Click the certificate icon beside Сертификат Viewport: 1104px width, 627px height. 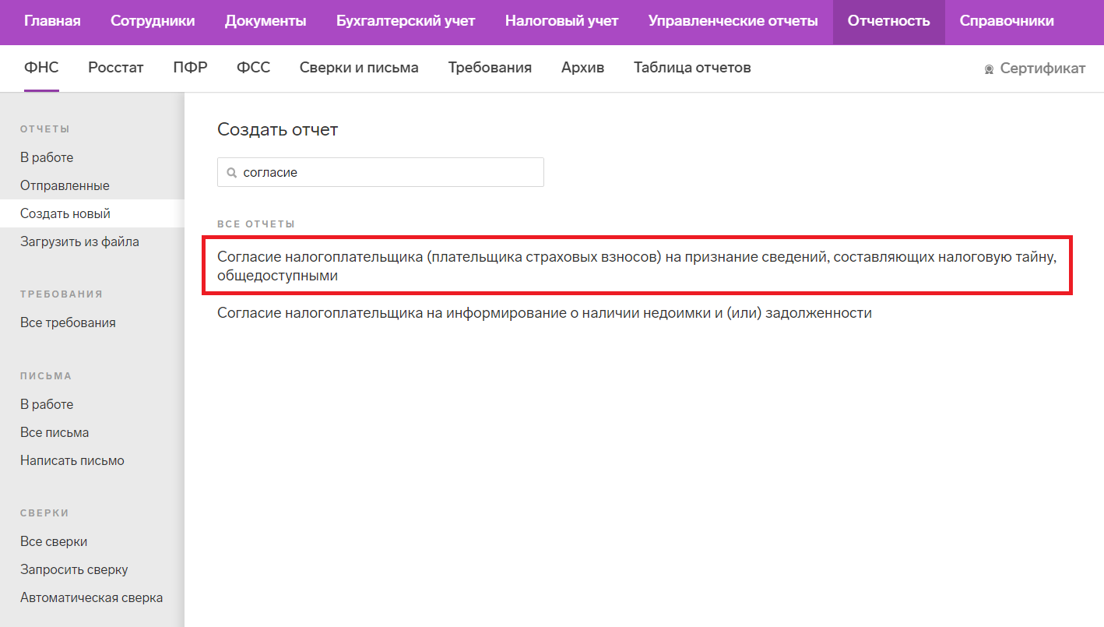(989, 69)
